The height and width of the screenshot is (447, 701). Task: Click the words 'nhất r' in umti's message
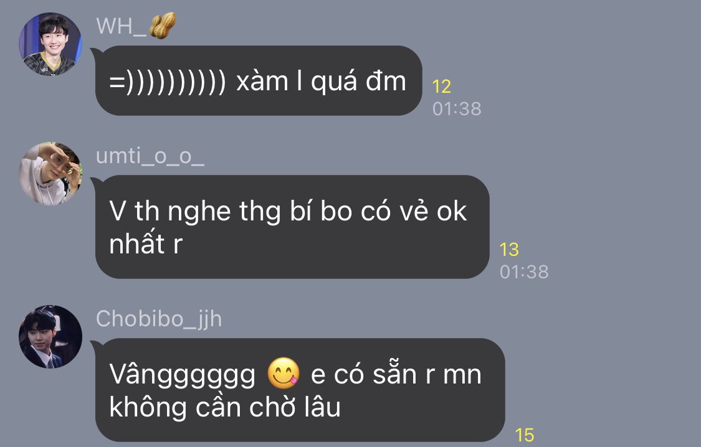point(146,244)
